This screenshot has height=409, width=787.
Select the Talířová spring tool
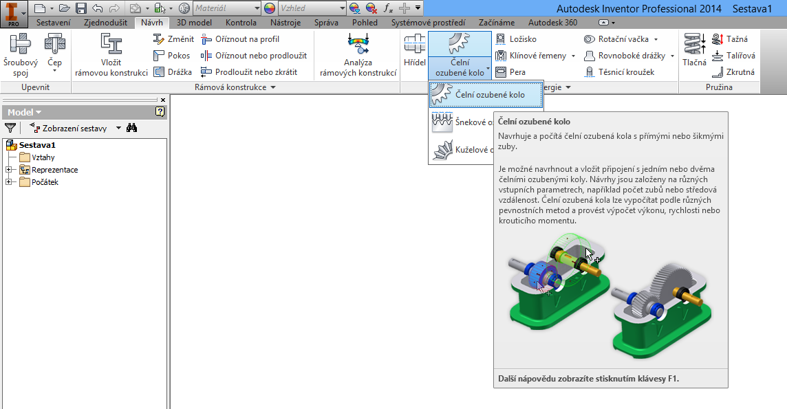pos(734,56)
